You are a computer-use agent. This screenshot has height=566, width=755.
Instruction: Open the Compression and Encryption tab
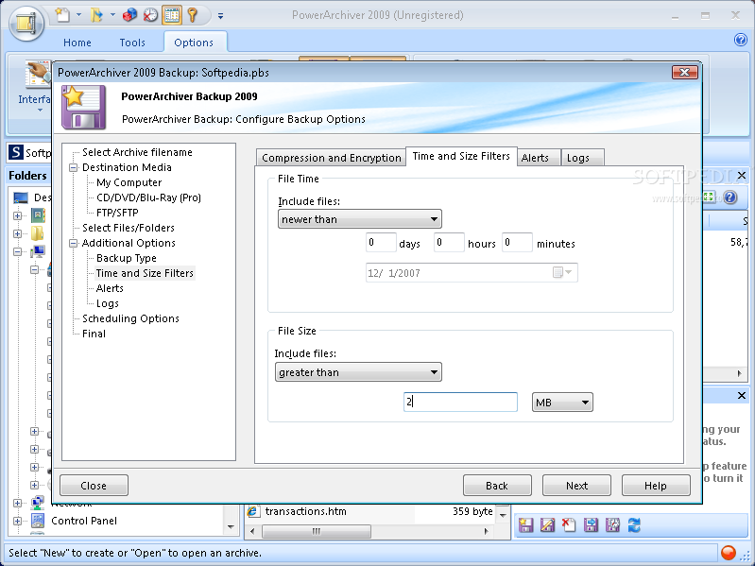coord(332,158)
